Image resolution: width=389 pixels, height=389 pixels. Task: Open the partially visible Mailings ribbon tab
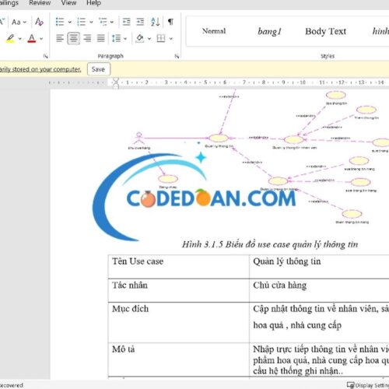(9, 3)
